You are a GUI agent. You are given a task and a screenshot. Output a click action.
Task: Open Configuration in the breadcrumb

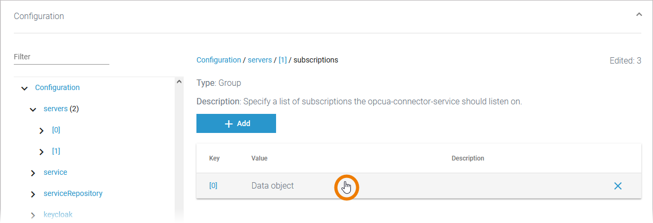pos(219,60)
